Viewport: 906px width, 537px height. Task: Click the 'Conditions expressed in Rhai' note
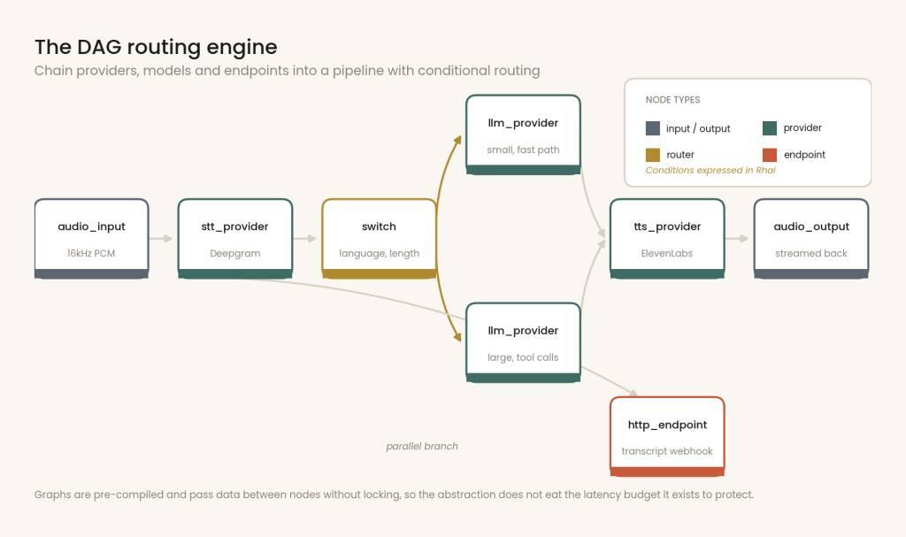tap(710, 170)
